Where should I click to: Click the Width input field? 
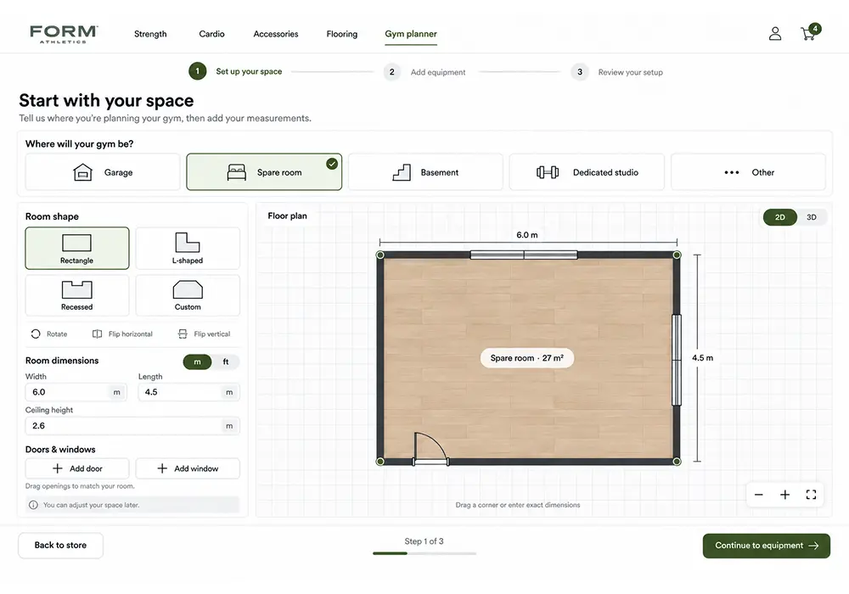pyautogui.click(x=76, y=392)
